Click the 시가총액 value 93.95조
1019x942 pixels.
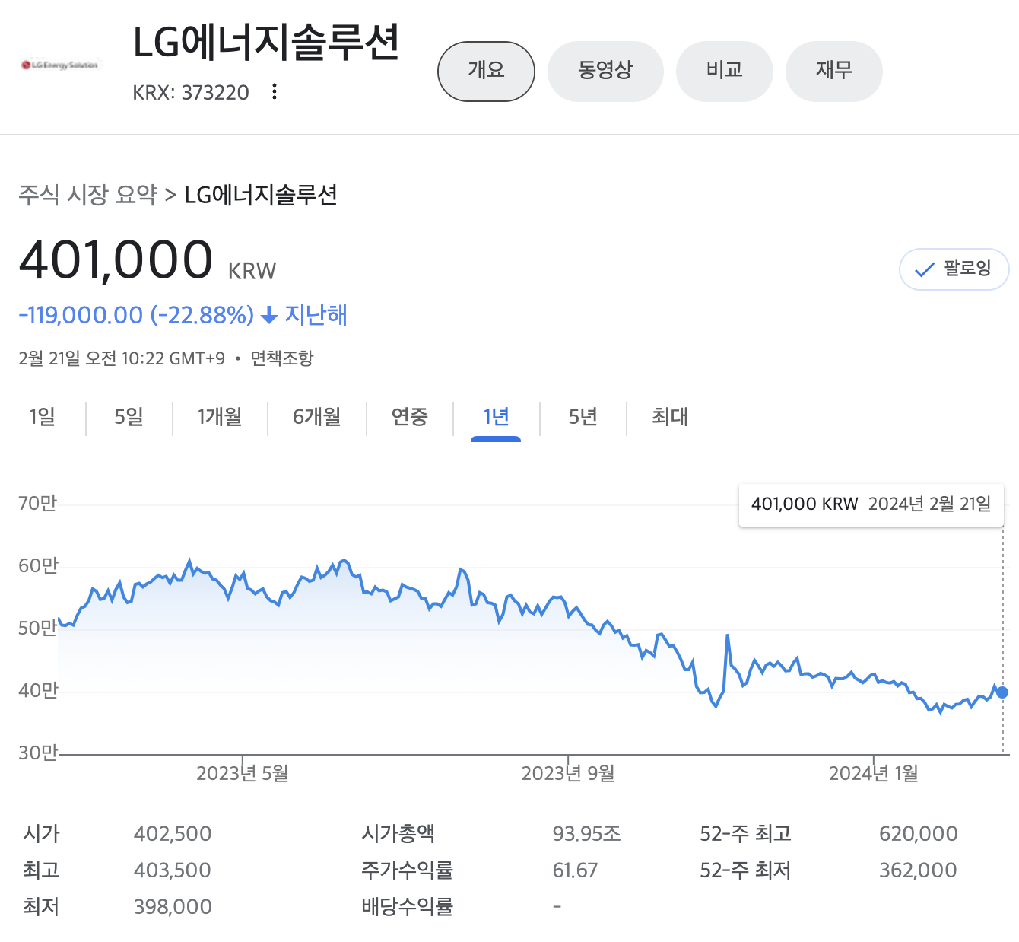tap(586, 834)
